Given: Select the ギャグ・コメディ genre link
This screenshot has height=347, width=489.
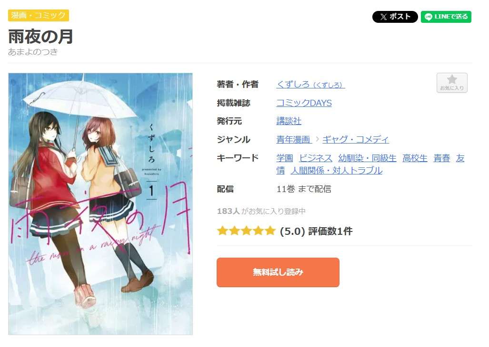Looking at the screenshot, I should pos(356,139).
